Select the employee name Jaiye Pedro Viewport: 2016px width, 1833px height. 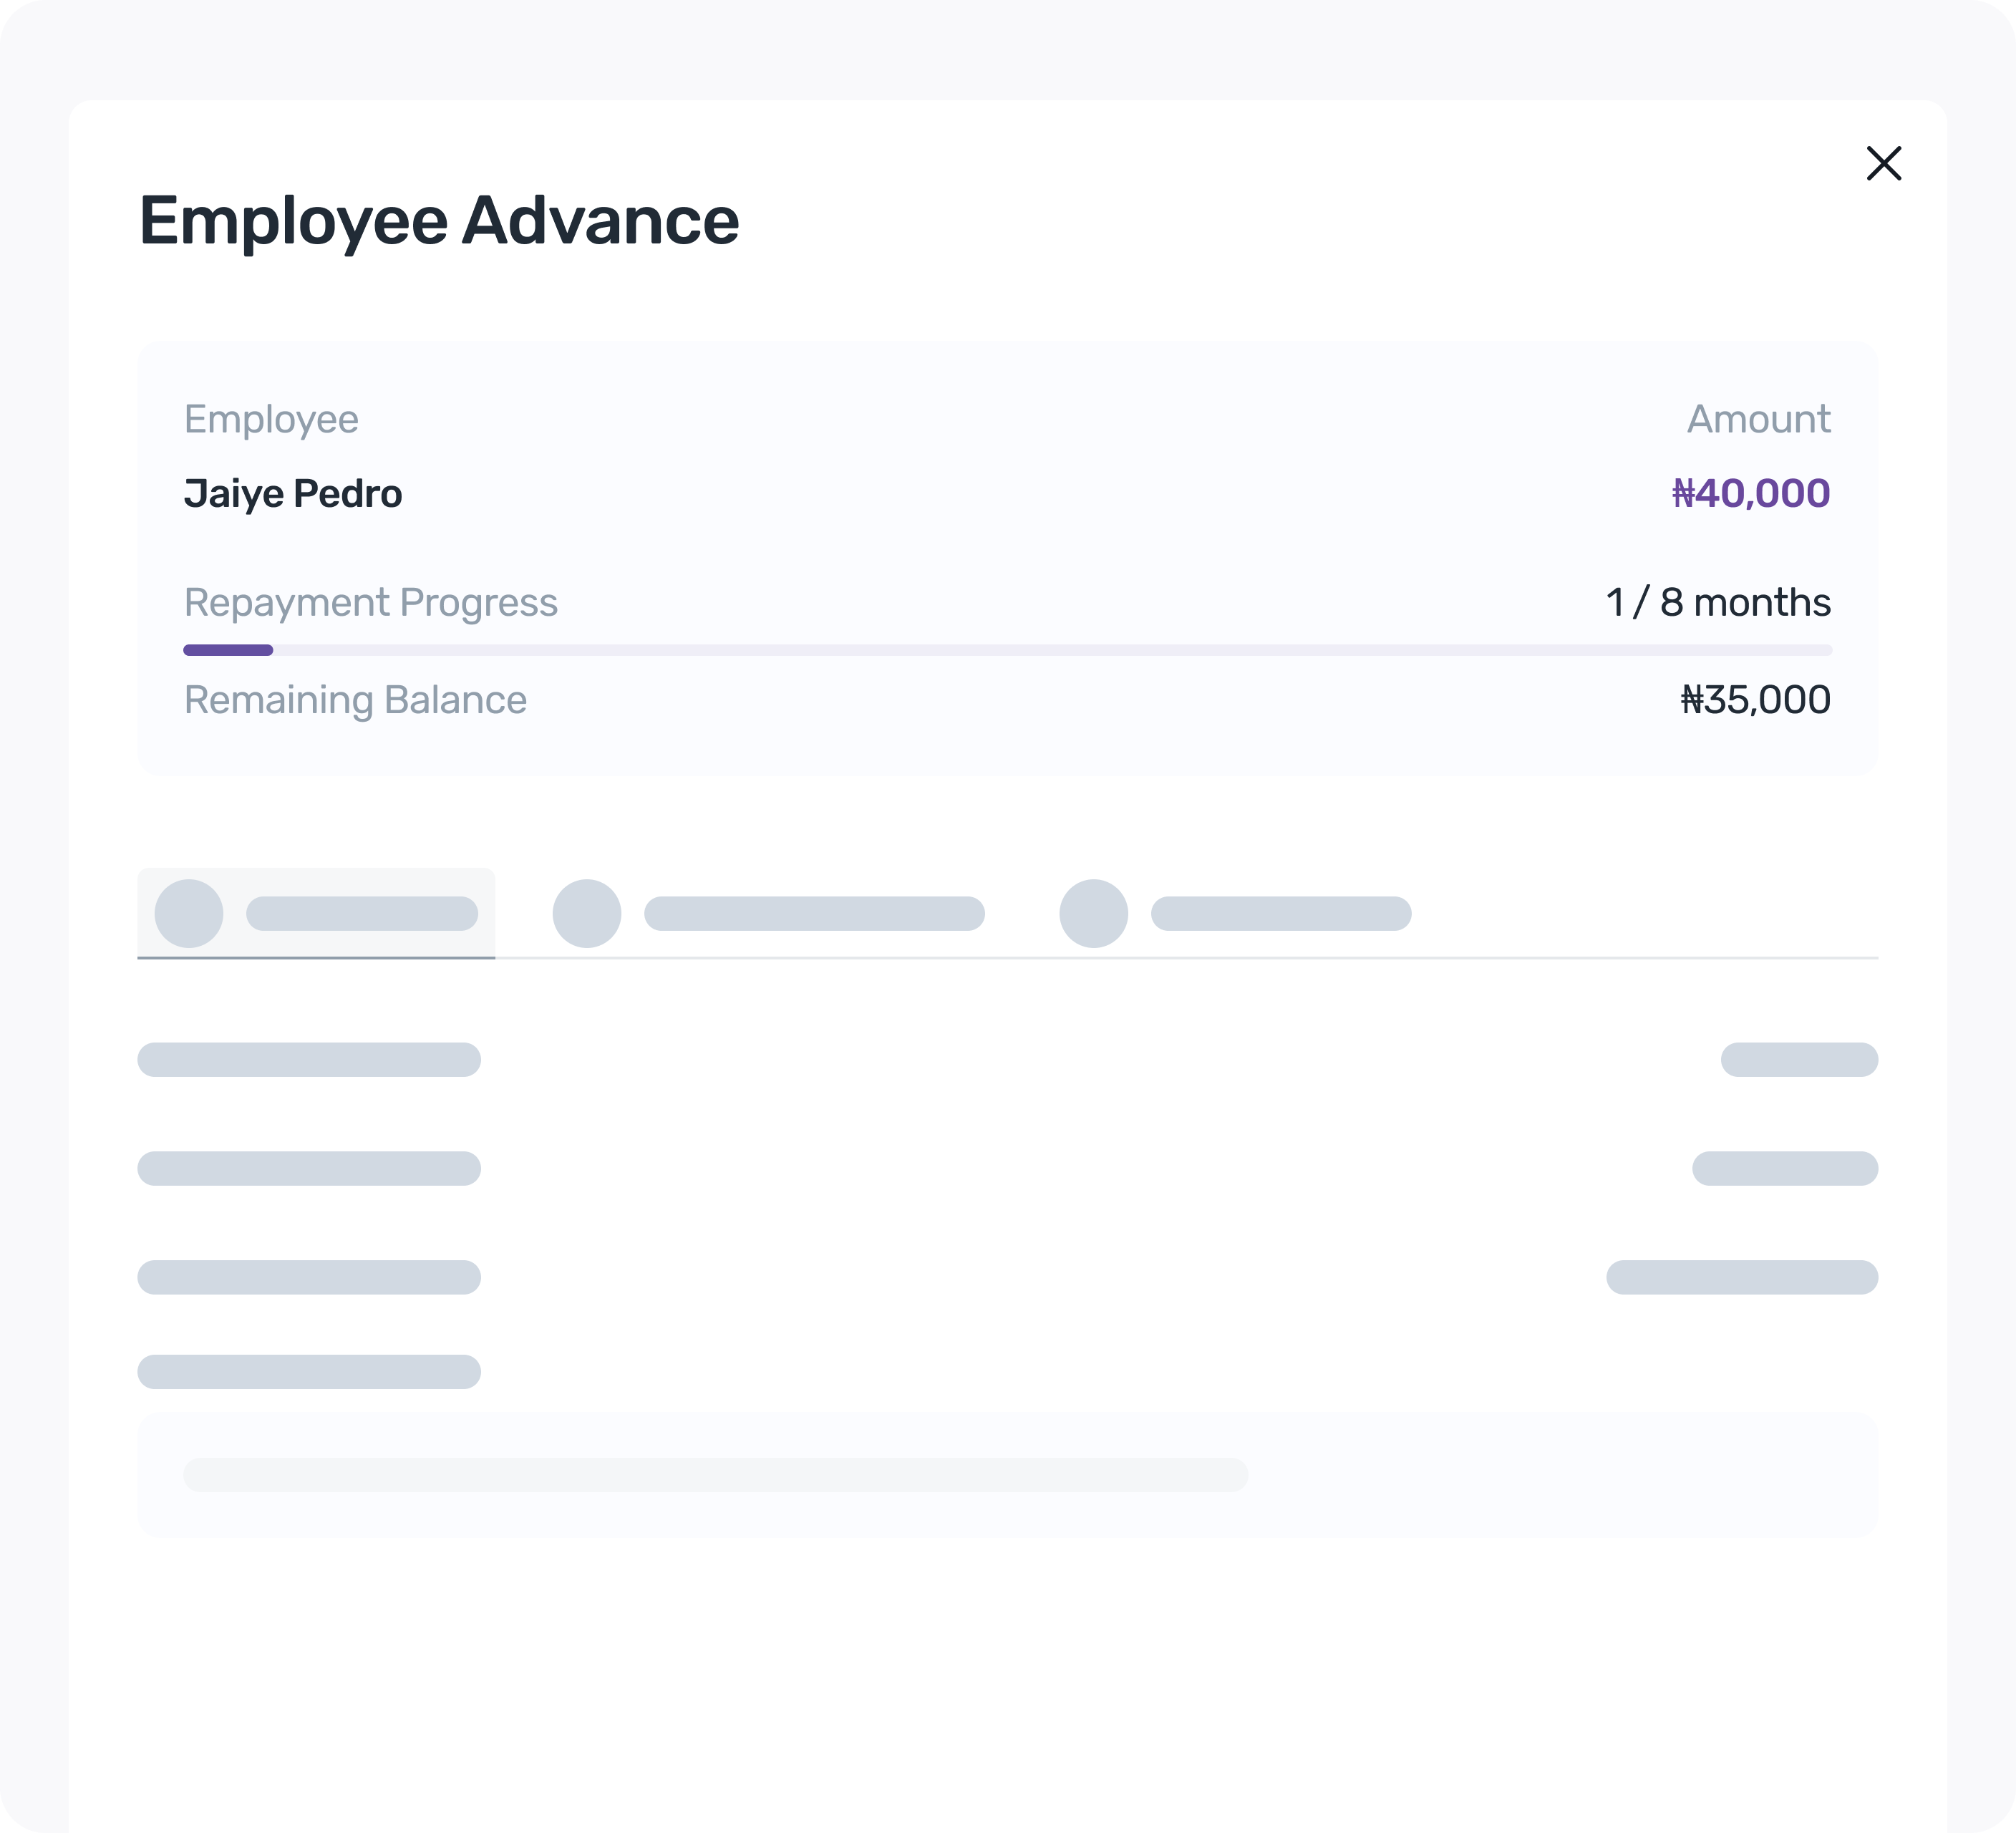click(x=293, y=494)
